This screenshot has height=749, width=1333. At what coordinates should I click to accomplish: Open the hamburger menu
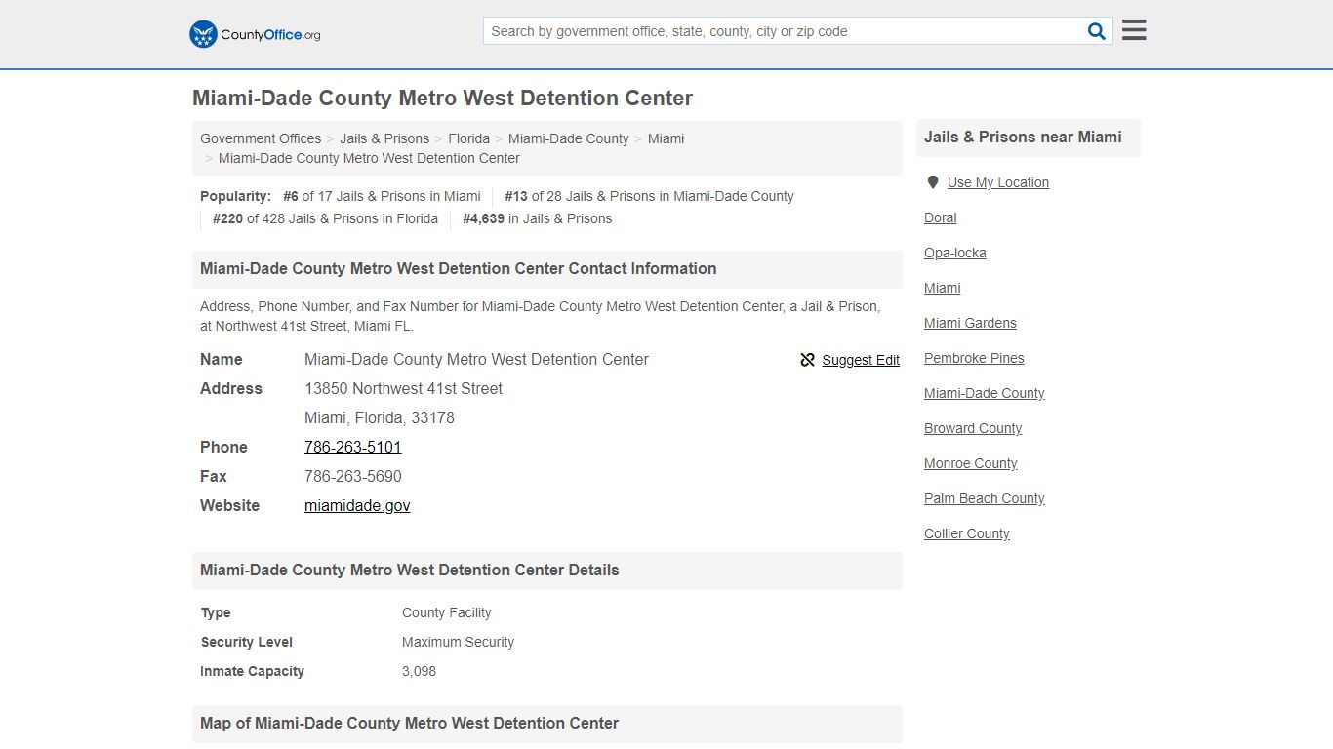1134,30
